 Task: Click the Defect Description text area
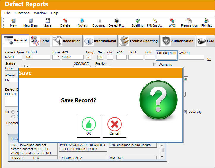click(x=11, y=99)
